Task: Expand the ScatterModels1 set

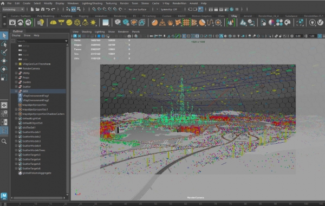Action: coord(16,132)
